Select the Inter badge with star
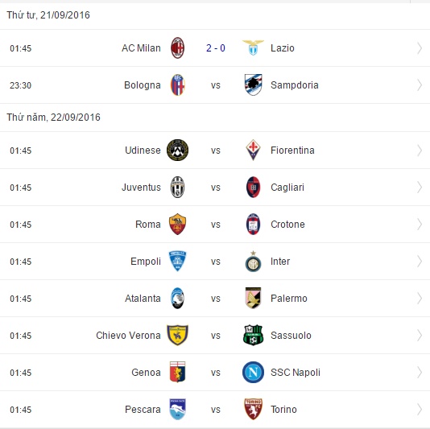The height and width of the screenshot is (429, 430). point(253,262)
